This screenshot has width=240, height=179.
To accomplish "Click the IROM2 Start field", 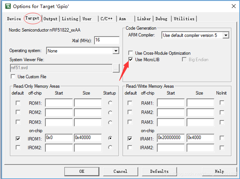I will click(x=59, y=148).
